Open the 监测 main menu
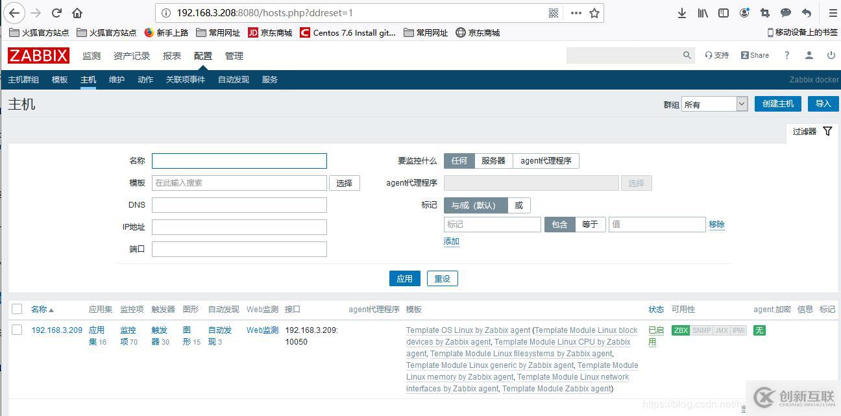This screenshot has height=416, width=841. tap(91, 56)
